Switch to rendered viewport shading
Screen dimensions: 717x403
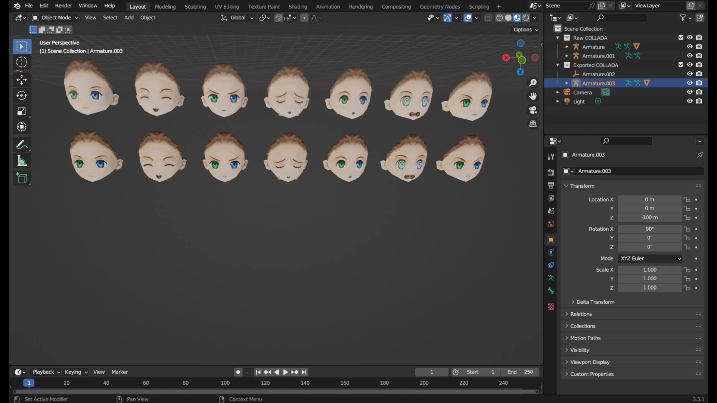click(x=526, y=18)
